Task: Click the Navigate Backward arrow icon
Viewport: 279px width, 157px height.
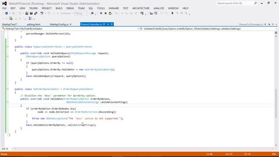Action: 7,14
